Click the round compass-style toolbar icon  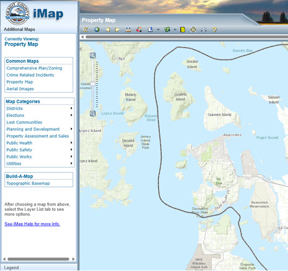point(193,30)
